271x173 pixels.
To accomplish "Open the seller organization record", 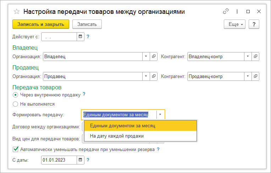I will click(154, 76).
